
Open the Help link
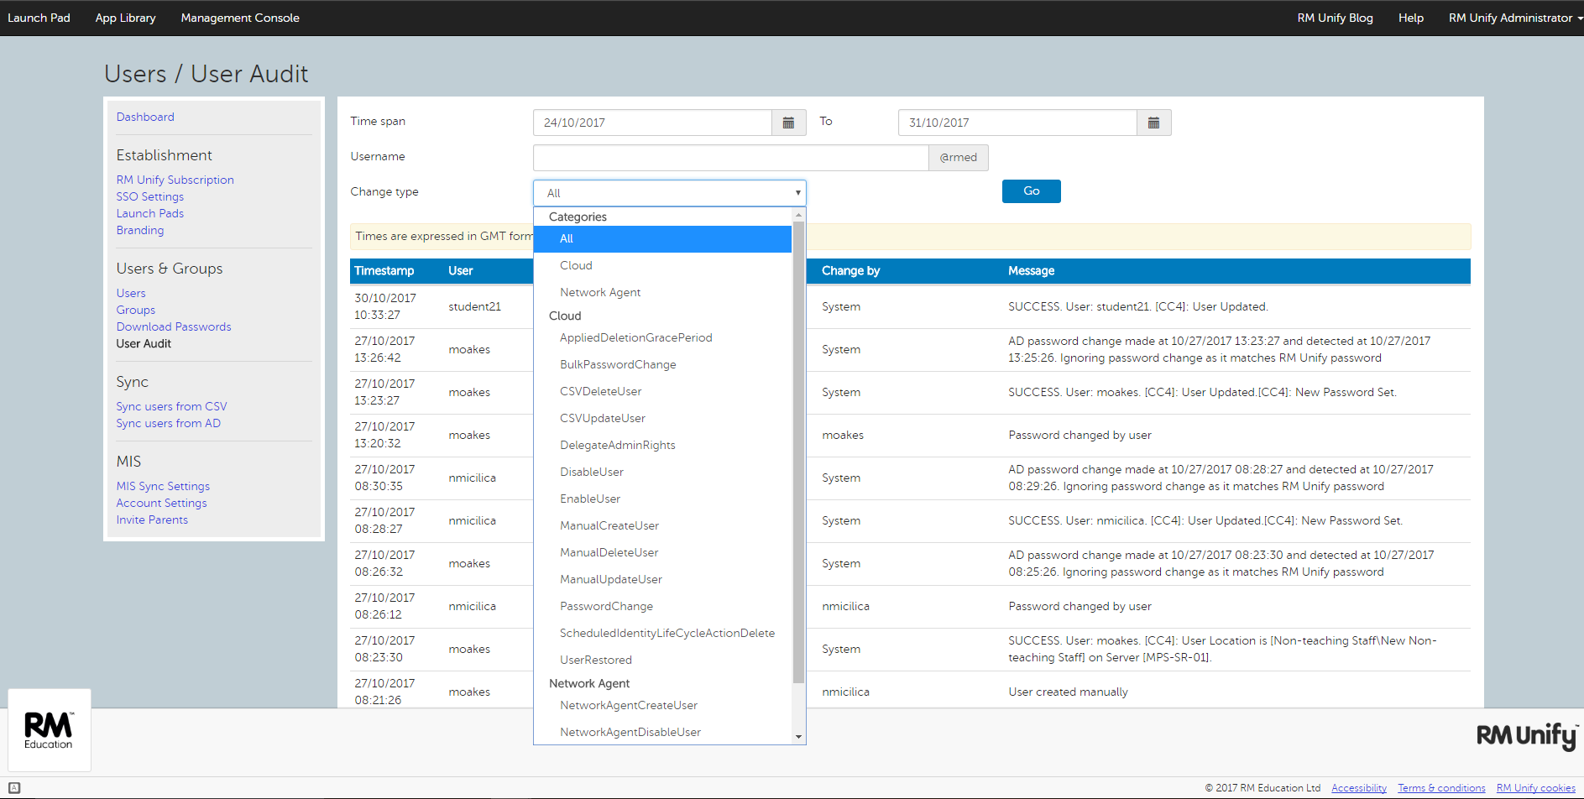pyautogui.click(x=1410, y=18)
